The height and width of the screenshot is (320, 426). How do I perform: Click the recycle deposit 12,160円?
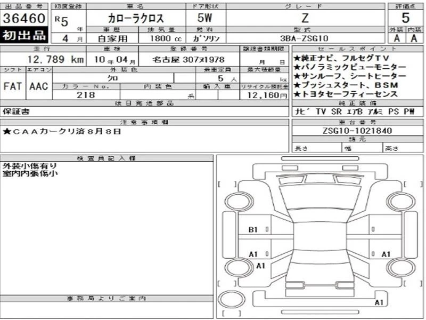[268, 95]
